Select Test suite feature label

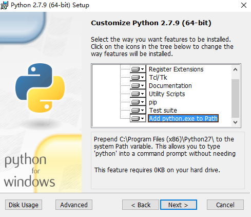coord(163,111)
